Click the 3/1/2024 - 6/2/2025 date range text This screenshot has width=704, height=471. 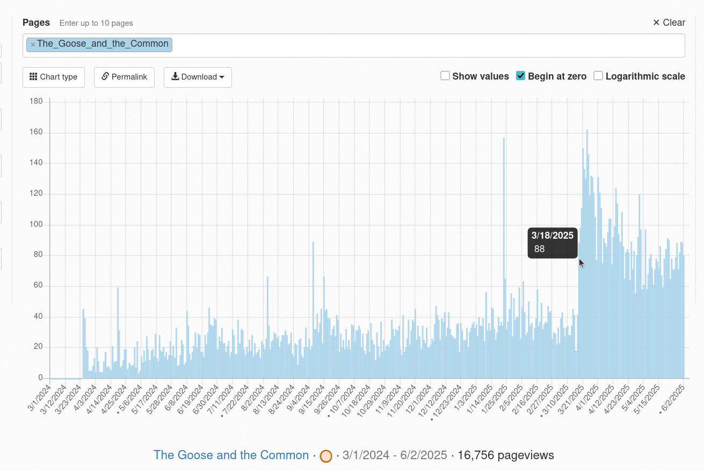click(x=395, y=455)
